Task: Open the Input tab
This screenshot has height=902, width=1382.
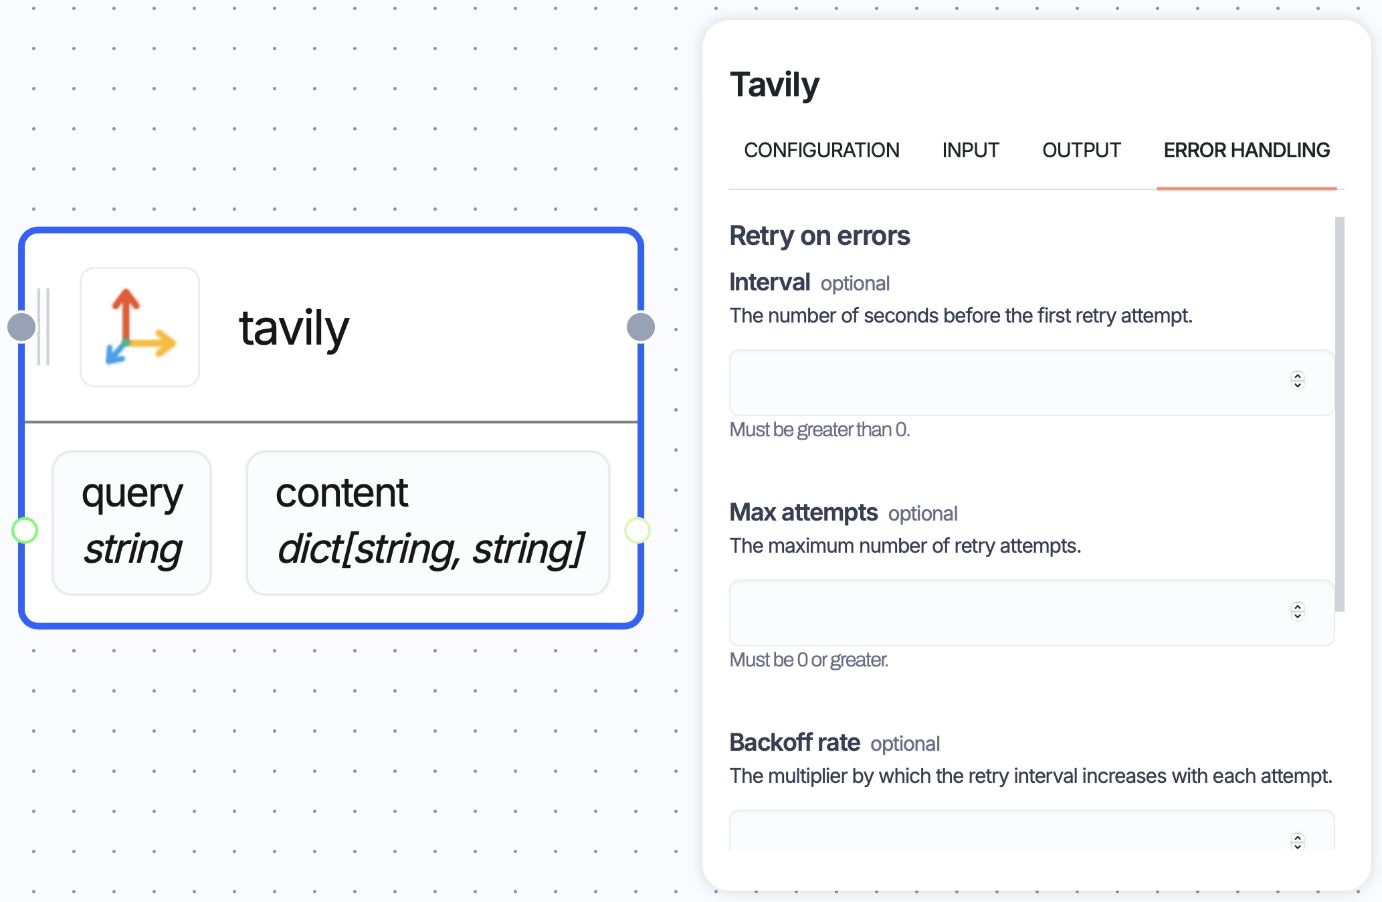Action: [x=971, y=151]
